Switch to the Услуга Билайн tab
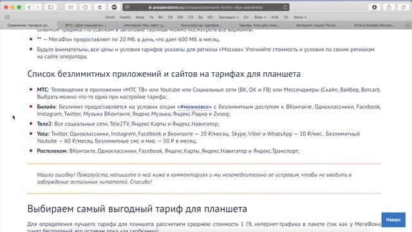Image resolution: width=412 pixels, height=232 pixels. pyautogui.click(x=374, y=25)
